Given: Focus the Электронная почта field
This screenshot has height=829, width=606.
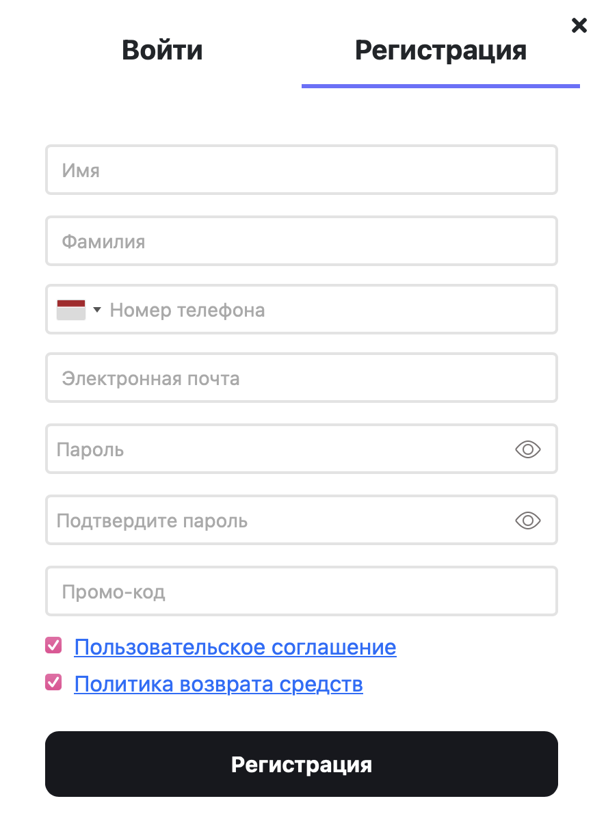Looking at the screenshot, I should [x=301, y=378].
